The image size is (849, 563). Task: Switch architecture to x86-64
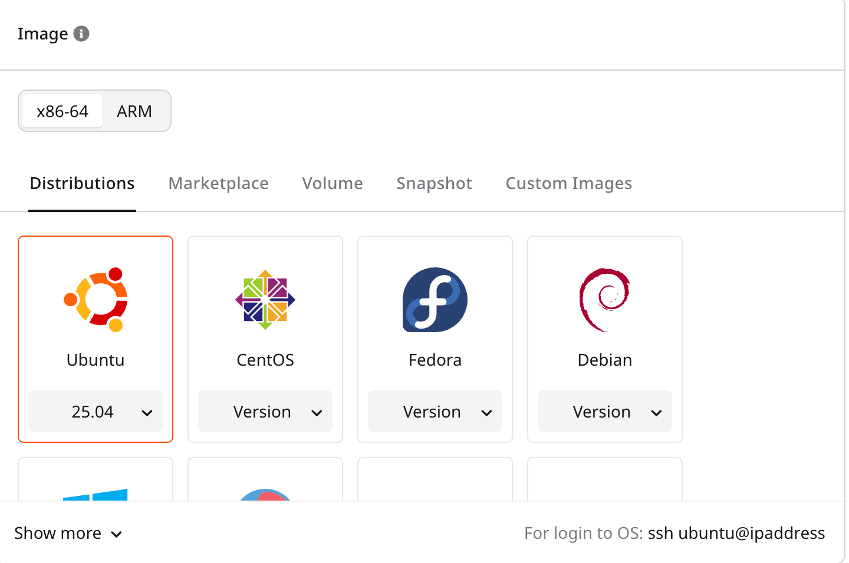coord(62,111)
